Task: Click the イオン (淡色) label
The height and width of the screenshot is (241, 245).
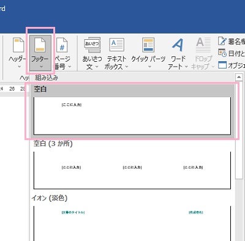Action: click(50, 198)
